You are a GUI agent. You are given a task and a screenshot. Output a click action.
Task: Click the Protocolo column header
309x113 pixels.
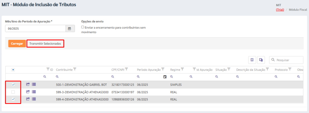[x=281, y=70]
